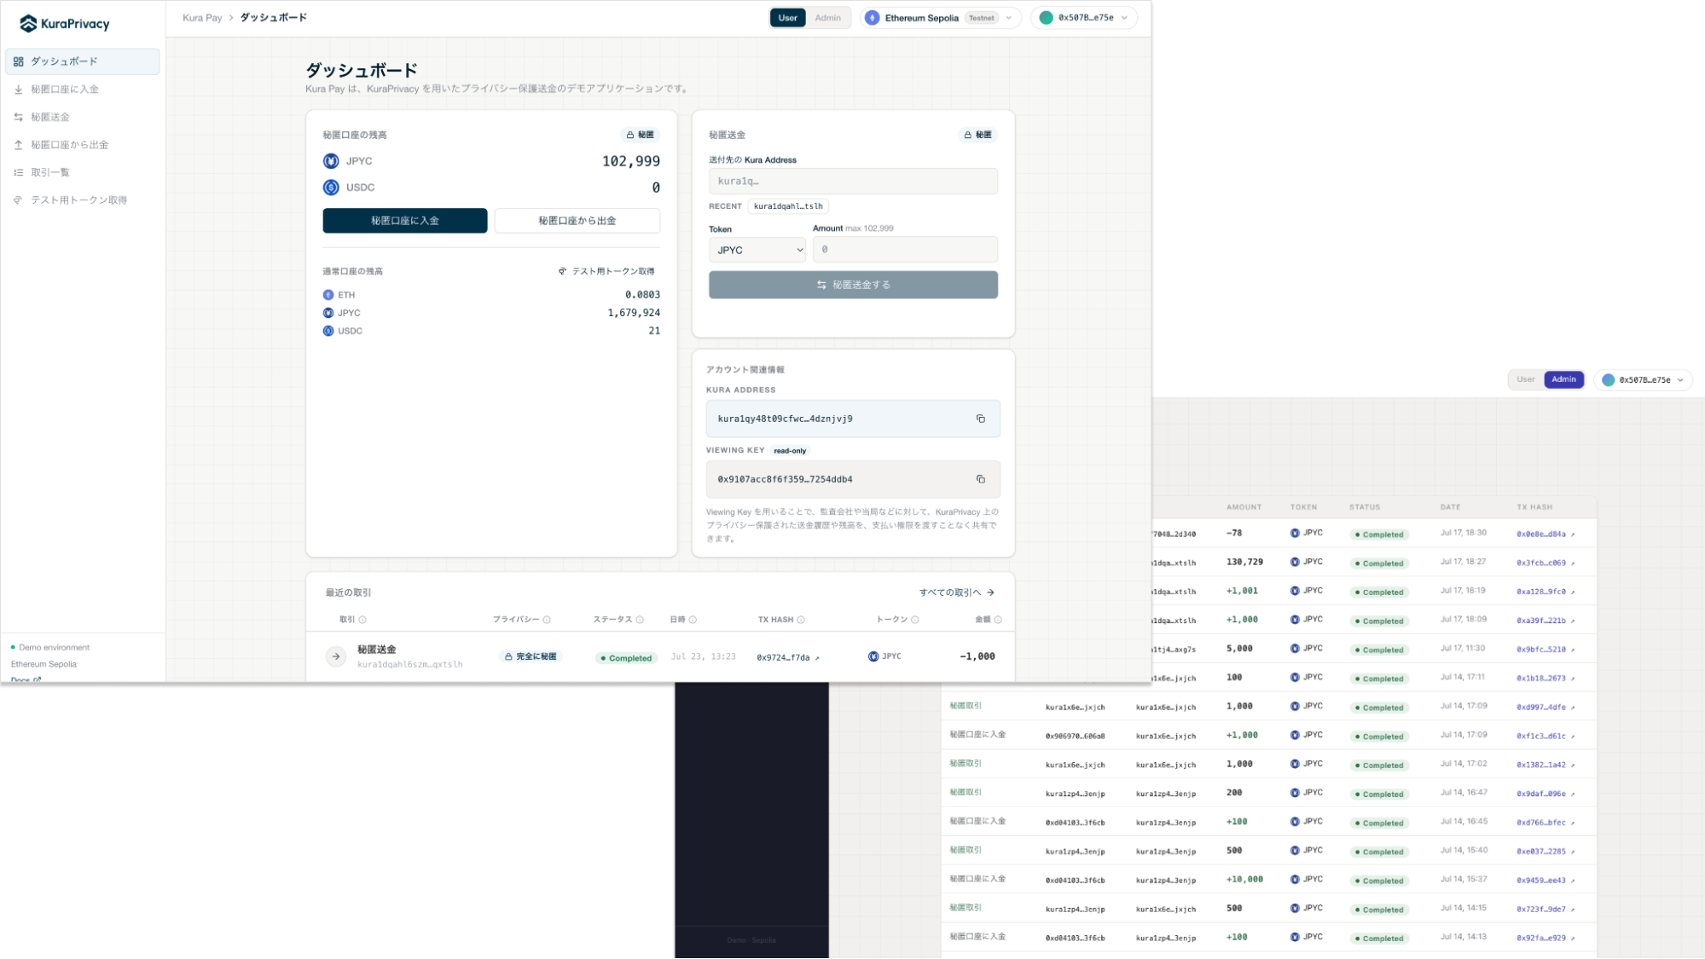Select User toggle in background Admin window

coord(1525,379)
